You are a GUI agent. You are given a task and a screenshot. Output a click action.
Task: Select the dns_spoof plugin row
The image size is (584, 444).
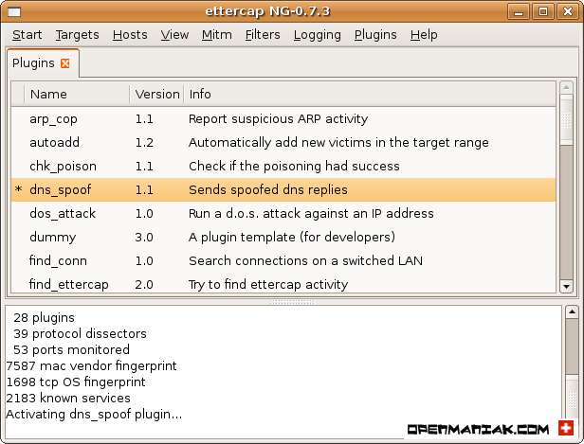pyautogui.click(x=283, y=189)
